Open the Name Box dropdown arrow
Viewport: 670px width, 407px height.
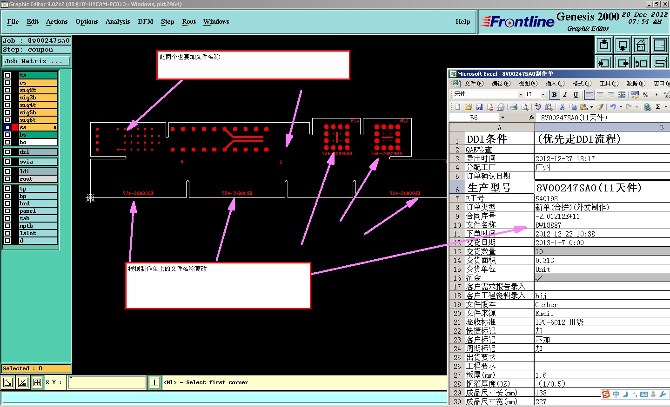502,118
